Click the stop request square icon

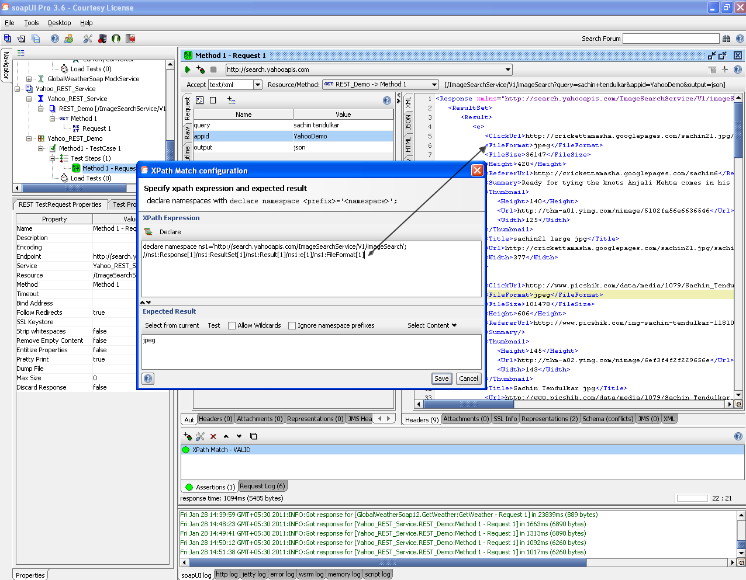click(213, 70)
